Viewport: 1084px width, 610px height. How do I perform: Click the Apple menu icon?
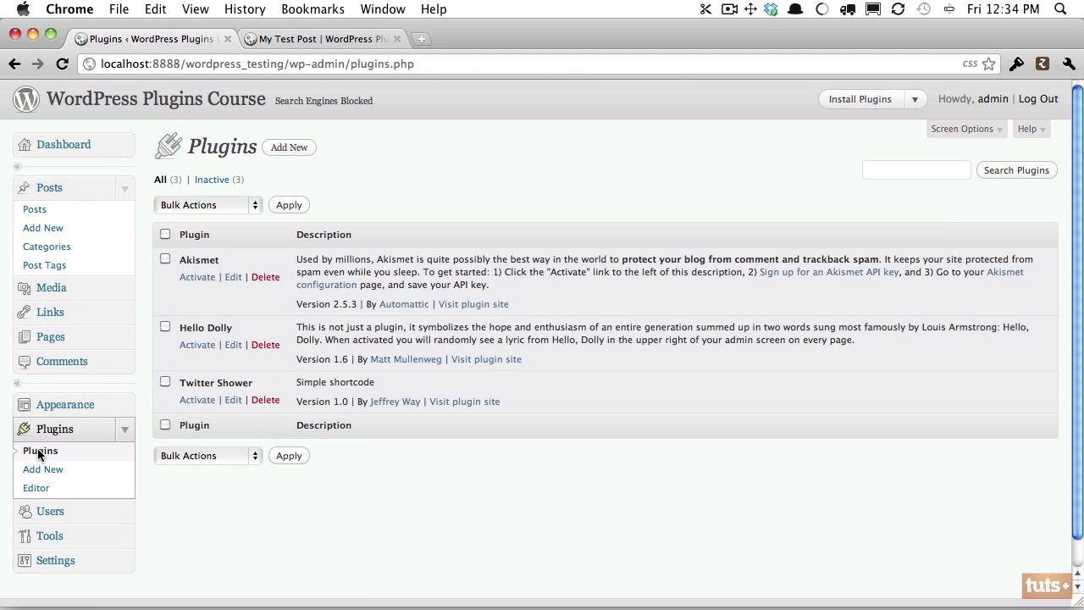(x=23, y=9)
